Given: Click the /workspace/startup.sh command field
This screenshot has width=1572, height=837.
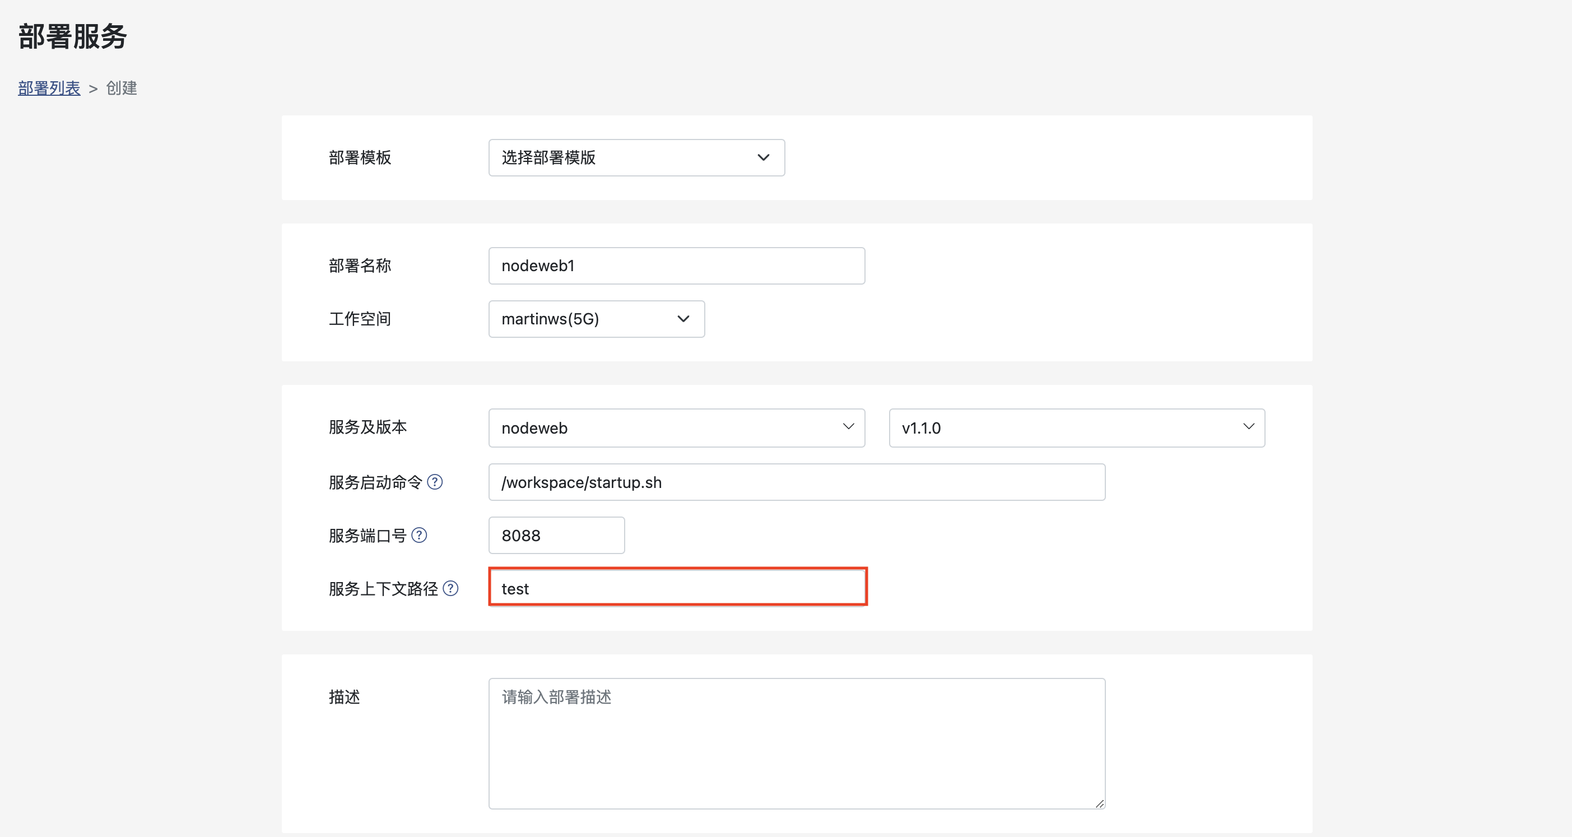Looking at the screenshot, I should pos(797,482).
